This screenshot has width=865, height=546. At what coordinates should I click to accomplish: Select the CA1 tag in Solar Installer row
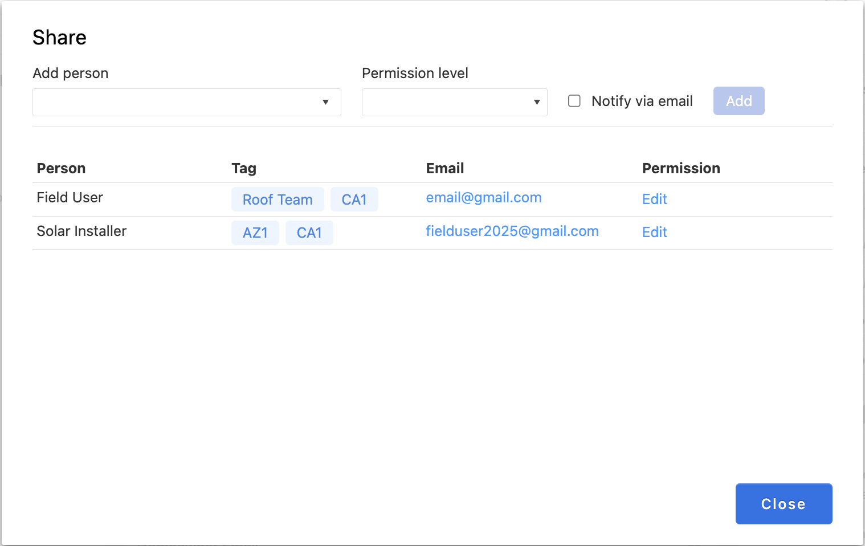(x=309, y=233)
